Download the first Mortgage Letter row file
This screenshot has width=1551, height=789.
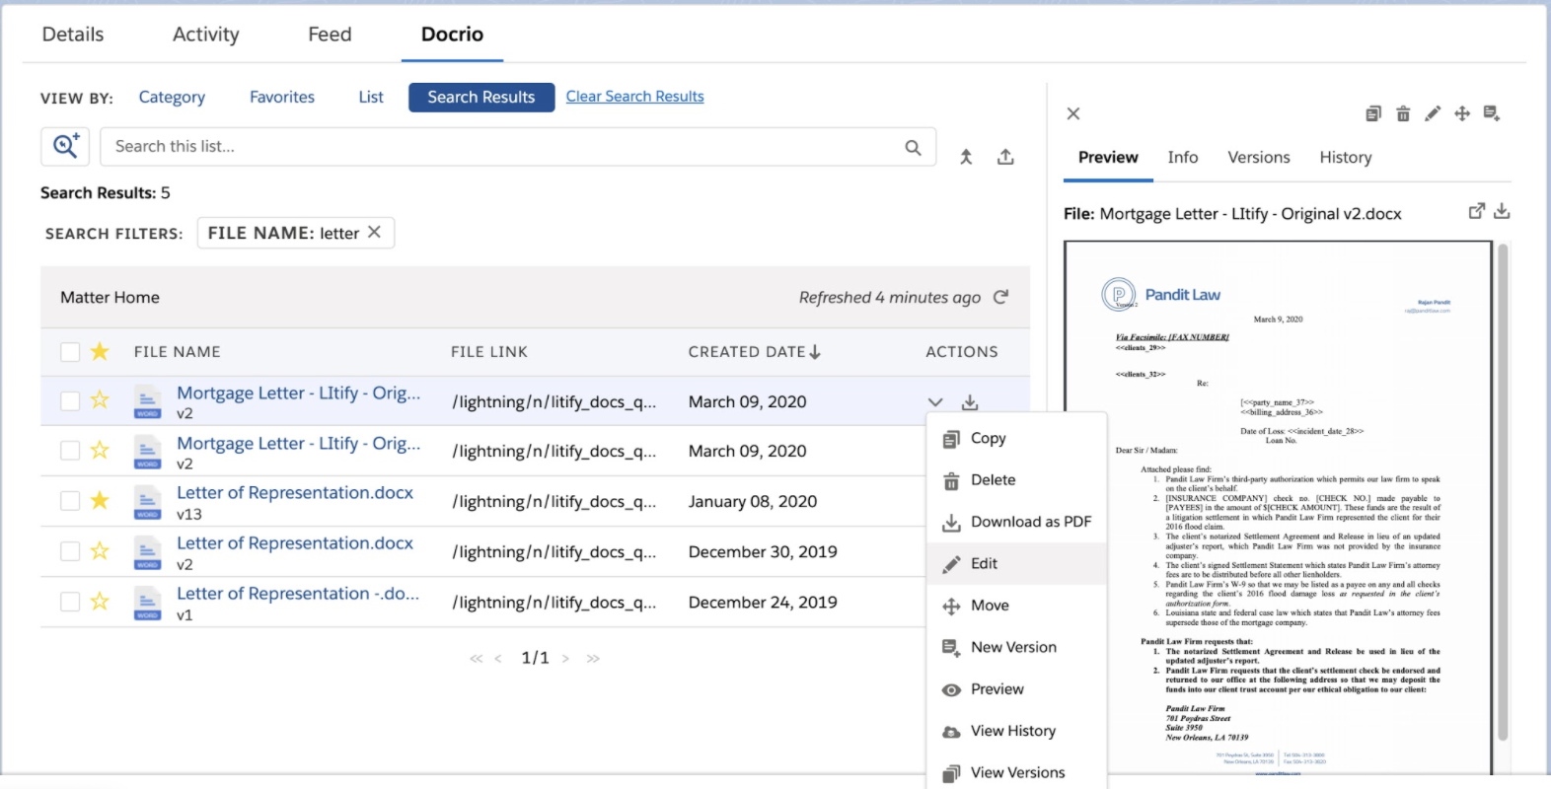[x=970, y=402]
